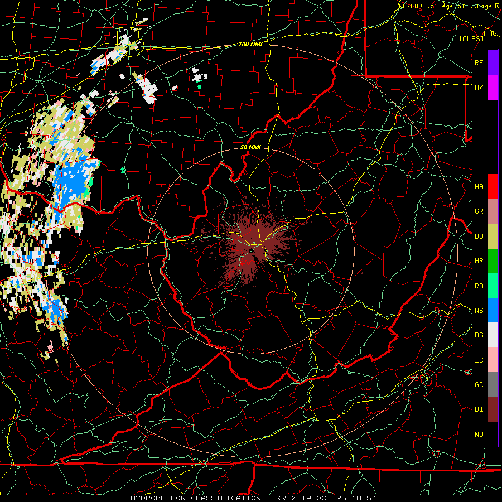Click the "KRLX" radar site identifier

coord(286,498)
